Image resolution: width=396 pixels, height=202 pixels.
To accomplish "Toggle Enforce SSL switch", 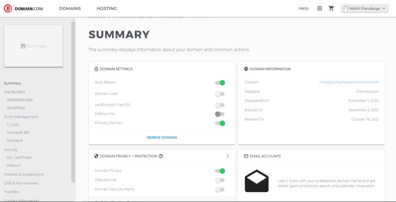I will coord(220,114).
